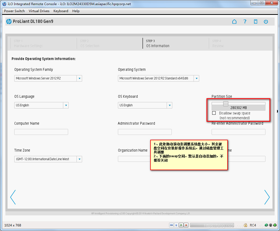The height and width of the screenshot is (231, 280).
Task: Click the Partition Size slider handle
Action: 226,104
